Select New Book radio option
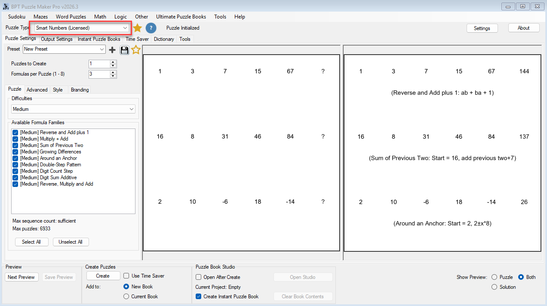 pos(126,287)
